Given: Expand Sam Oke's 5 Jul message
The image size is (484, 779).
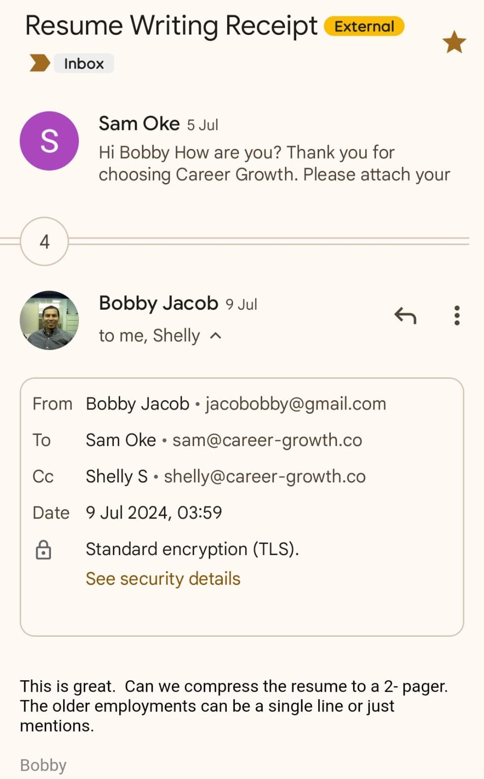Looking at the screenshot, I should (x=274, y=164).
